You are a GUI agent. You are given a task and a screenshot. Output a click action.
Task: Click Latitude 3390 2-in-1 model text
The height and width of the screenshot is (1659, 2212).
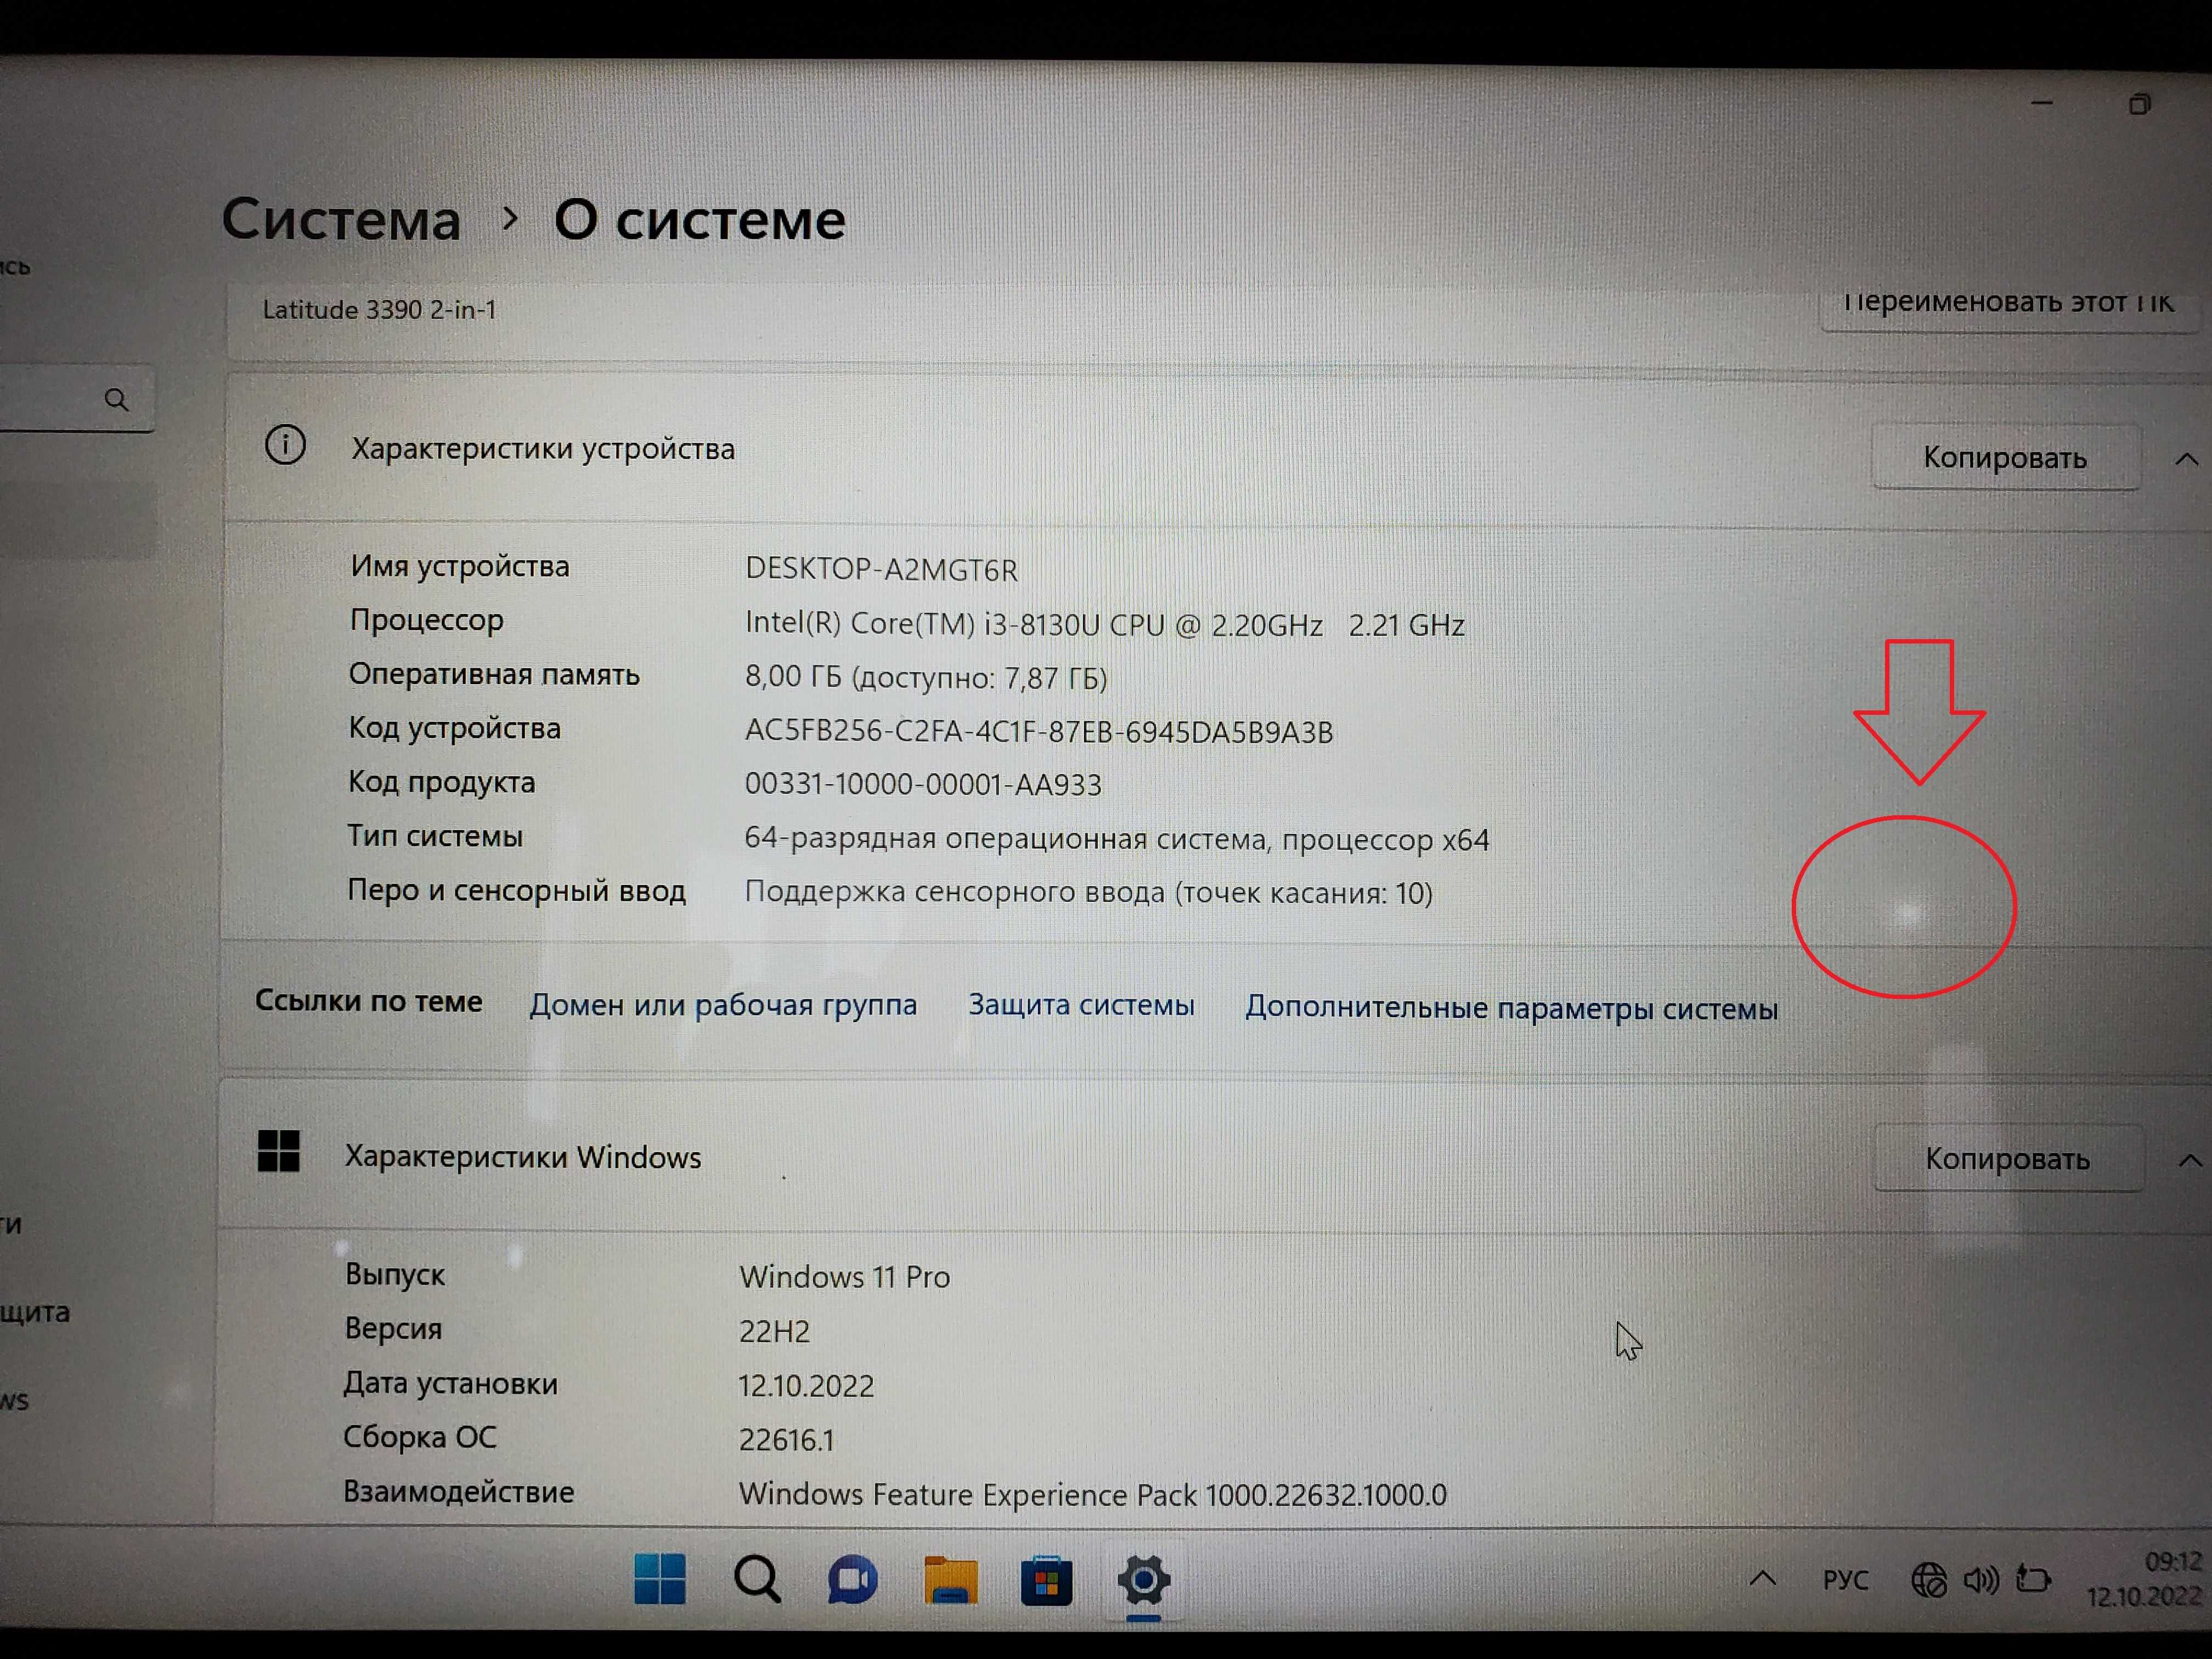tap(379, 310)
